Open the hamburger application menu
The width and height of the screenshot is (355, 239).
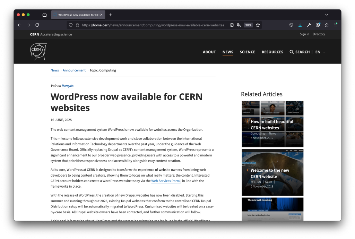click(x=336, y=25)
